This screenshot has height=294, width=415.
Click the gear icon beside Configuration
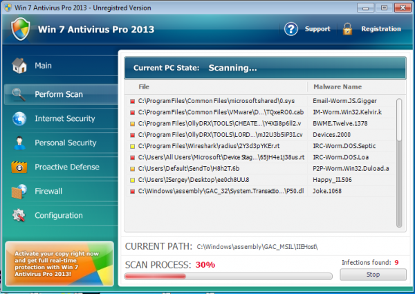19,215
